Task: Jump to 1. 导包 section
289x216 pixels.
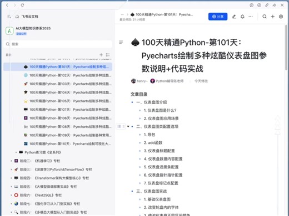Action: (150, 135)
